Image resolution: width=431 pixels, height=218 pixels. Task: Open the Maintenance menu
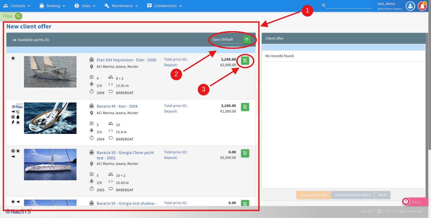click(x=121, y=6)
